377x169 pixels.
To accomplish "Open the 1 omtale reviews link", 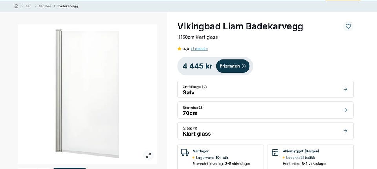I will click(x=199, y=49).
